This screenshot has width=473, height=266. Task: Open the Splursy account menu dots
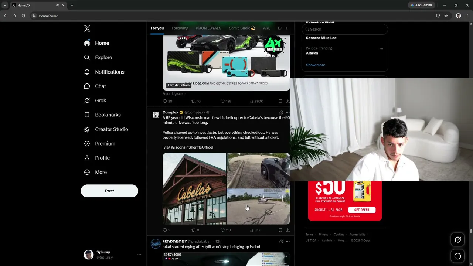point(139,255)
